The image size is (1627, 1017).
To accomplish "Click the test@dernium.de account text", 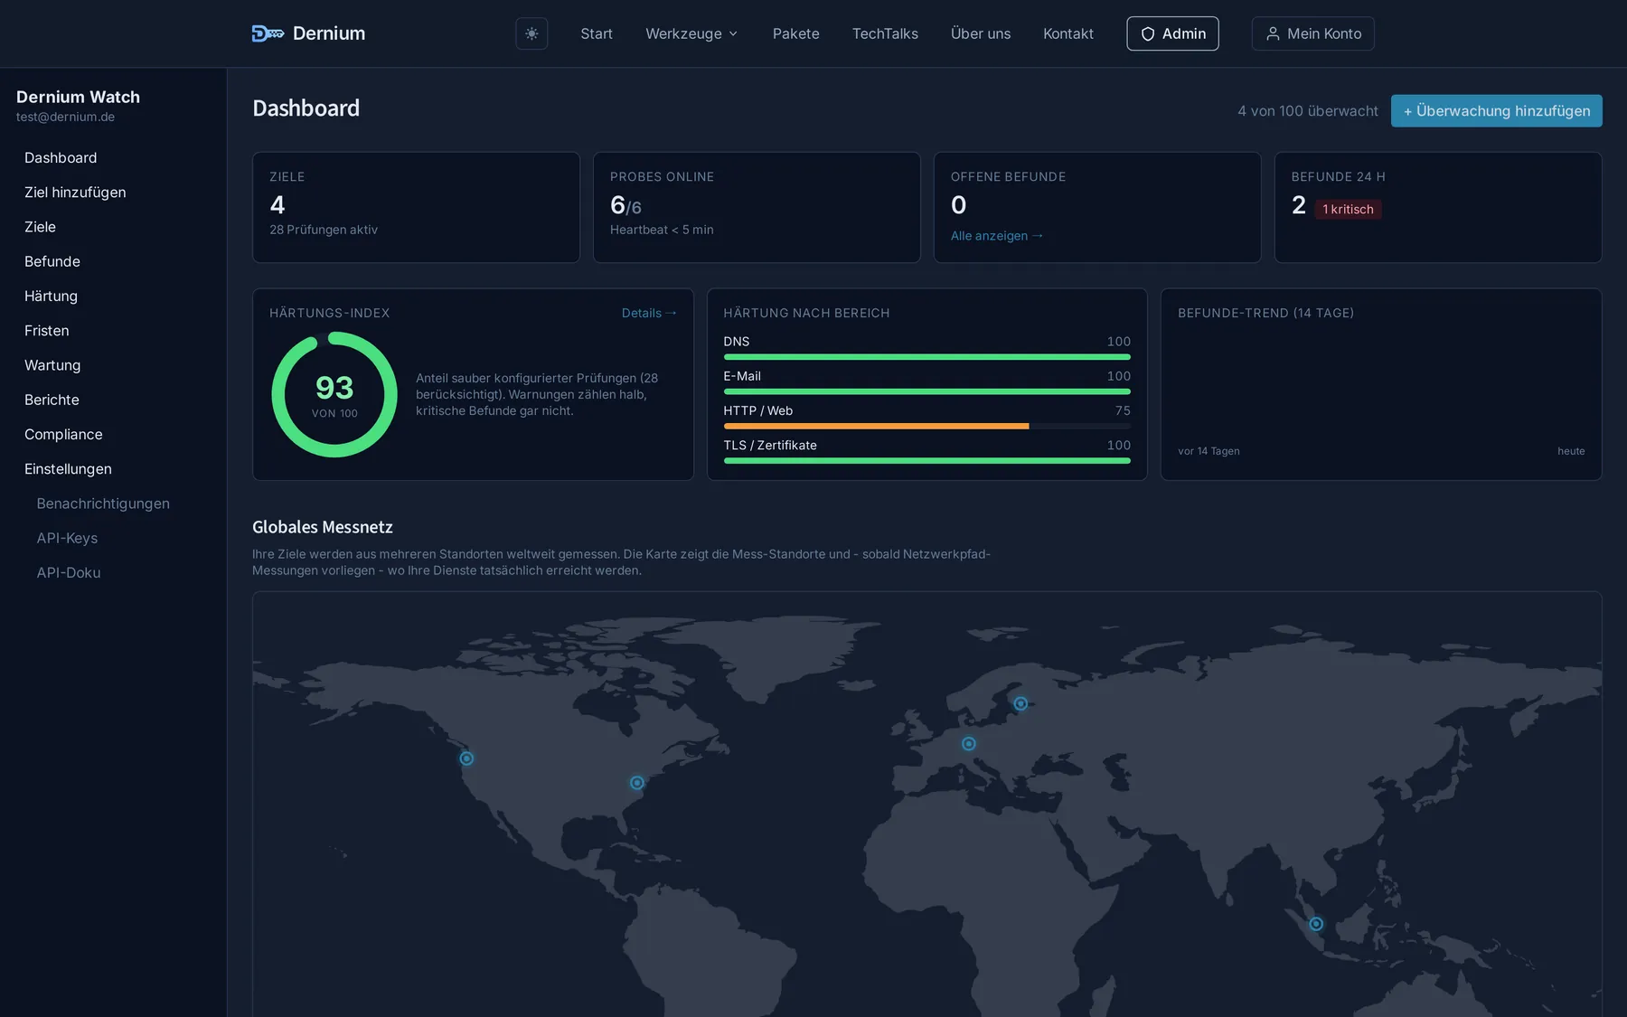I will coord(65,117).
